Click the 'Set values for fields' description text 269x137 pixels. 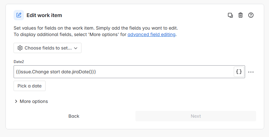(96, 28)
